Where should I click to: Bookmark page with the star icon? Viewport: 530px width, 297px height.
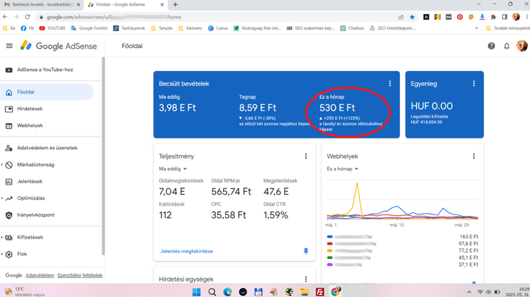[412, 17]
